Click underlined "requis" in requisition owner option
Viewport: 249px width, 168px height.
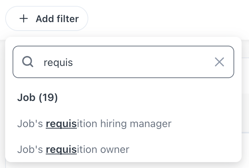click(x=61, y=150)
